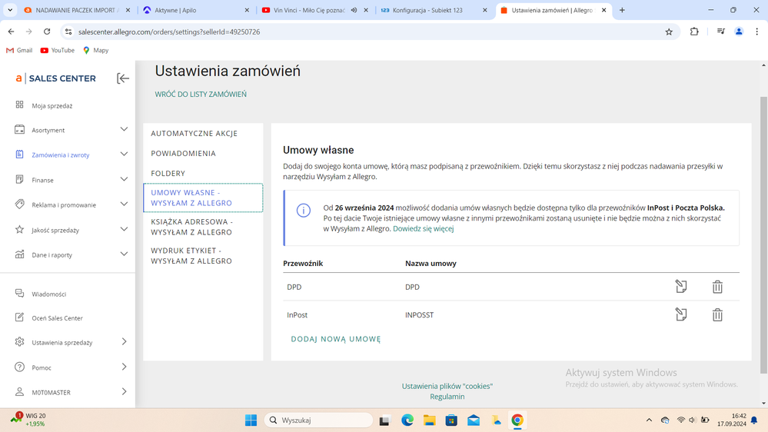This screenshot has height=432, width=768.
Task: Click the info icon in the notice box
Action: [x=303, y=211]
